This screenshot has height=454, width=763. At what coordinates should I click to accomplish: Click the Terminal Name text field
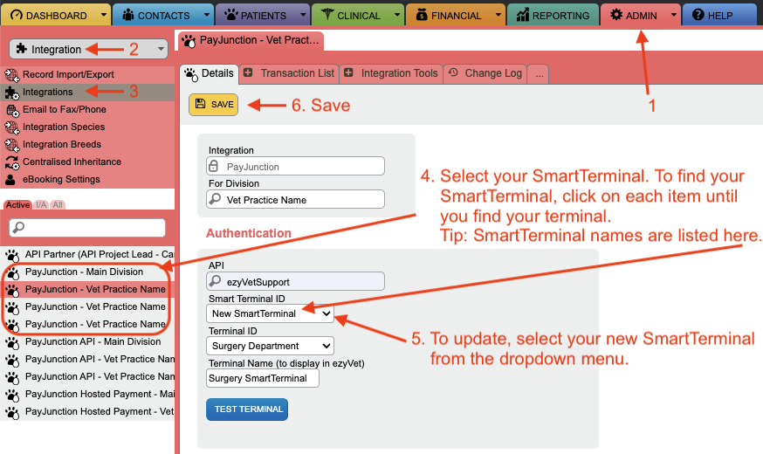point(263,378)
